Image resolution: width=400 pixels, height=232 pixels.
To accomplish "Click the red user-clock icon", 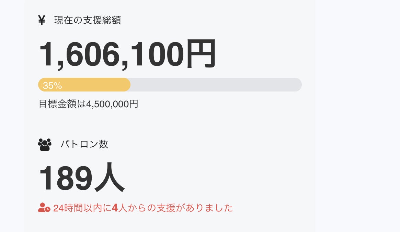I will pyautogui.click(x=44, y=208).
